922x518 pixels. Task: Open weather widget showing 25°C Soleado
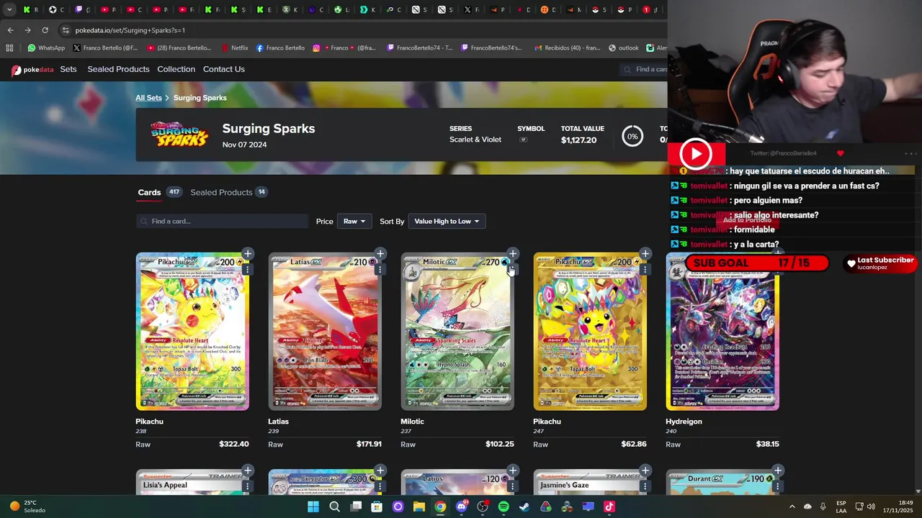27,506
